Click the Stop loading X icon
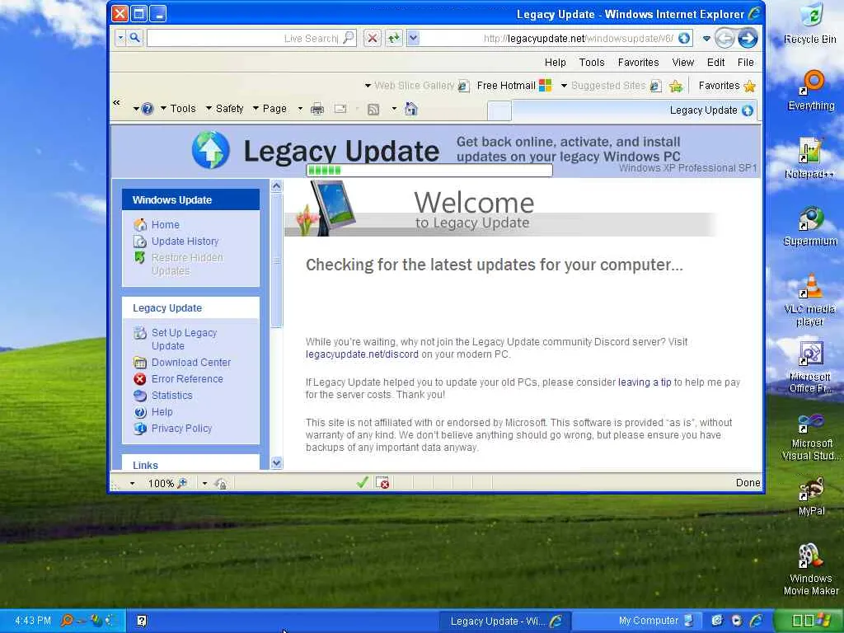 (x=372, y=38)
